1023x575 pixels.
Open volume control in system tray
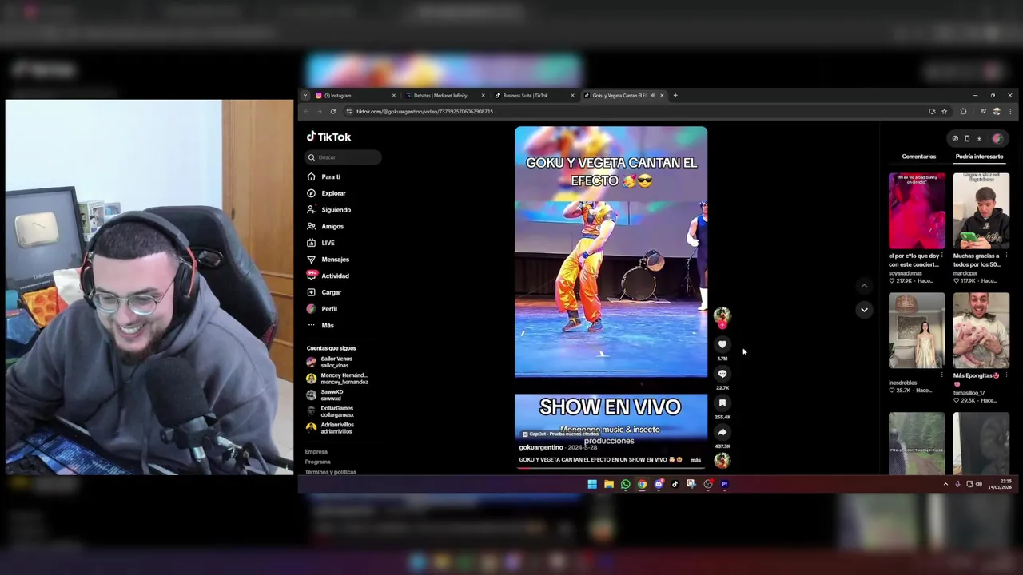(x=978, y=484)
